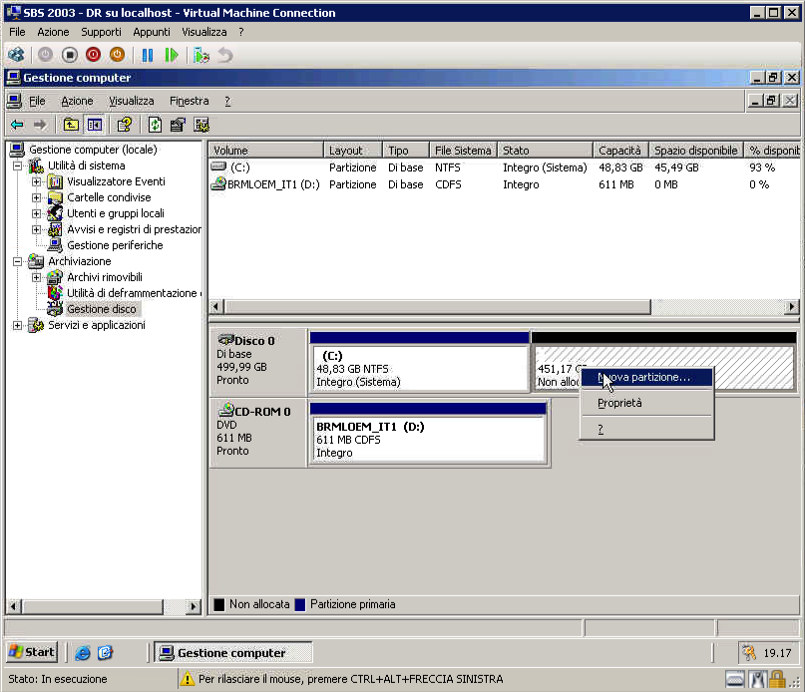Screen dimensions: 805x692
Task: Click the second quick launch icon
Action: [x=105, y=652]
